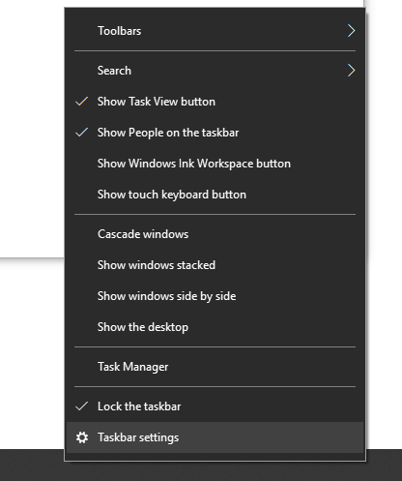Select Show windows stacked
Screen dimensions: 402x481
coord(215,265)
